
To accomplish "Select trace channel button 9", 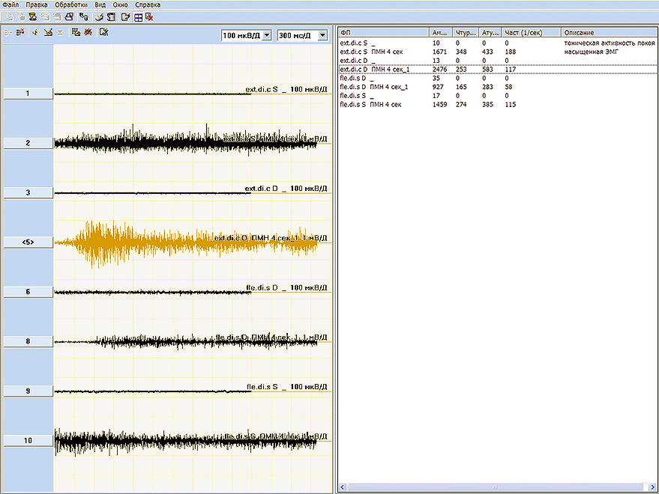I will [x=28, y=391].
